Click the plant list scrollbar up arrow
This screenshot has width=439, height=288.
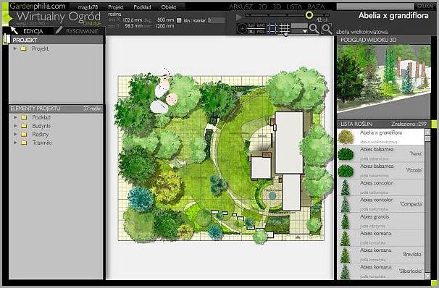(427, 132)
